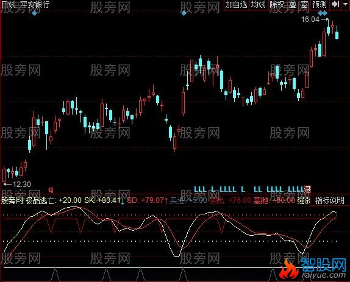Click the red q marker under the candlesticks
The width and height of the screenshot is (350, 282).
(x=51, y=190)
